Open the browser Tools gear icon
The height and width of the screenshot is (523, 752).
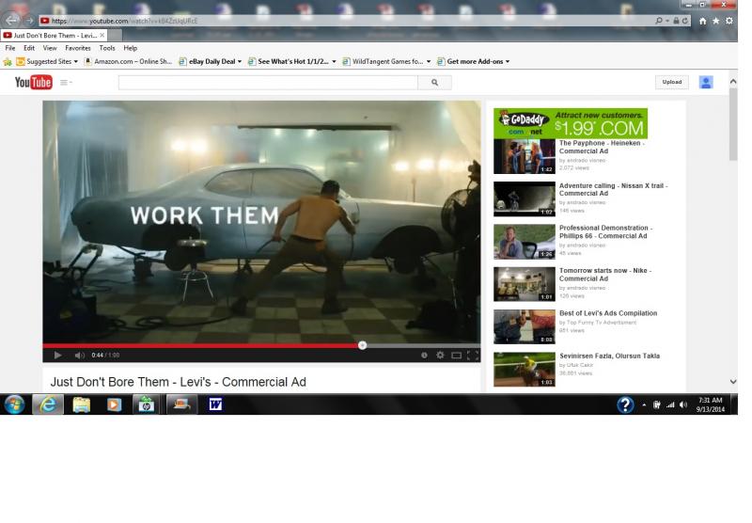tap(729, 21)
